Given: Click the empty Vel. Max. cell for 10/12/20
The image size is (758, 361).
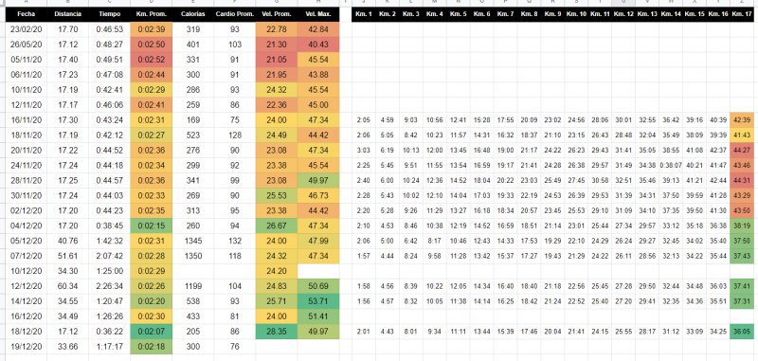Looking at the screenshot, I should click(x=318, y=272).
